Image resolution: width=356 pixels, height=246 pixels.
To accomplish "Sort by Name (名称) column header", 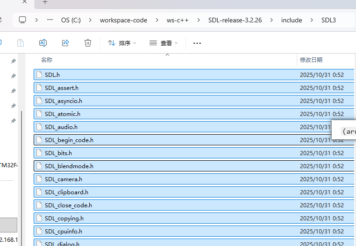I will 47,60.
